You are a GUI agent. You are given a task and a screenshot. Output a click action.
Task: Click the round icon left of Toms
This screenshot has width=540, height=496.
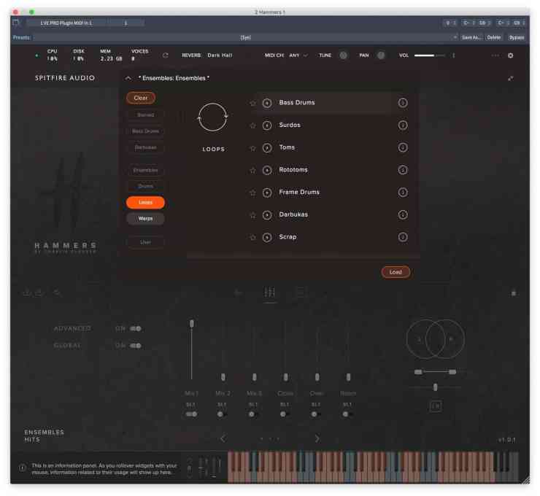click(267, 147)
